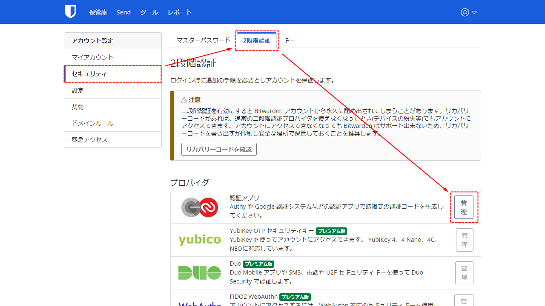
Task: Click the YubiKey OTP セキュリティキー title
Action: tap(272, 231)
